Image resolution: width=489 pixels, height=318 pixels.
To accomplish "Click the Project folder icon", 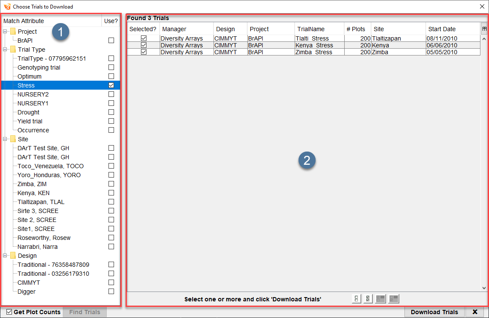I will tap(13, 32).
